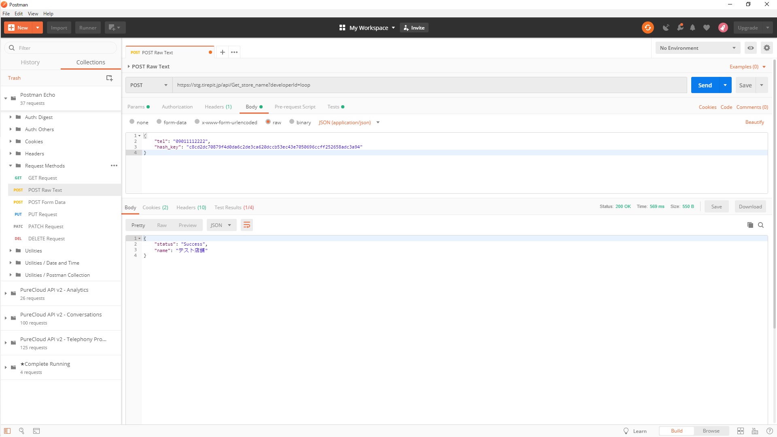Open the Pre-request Script tab
Viewport: 777px width, 437px height.
(295, 107)
